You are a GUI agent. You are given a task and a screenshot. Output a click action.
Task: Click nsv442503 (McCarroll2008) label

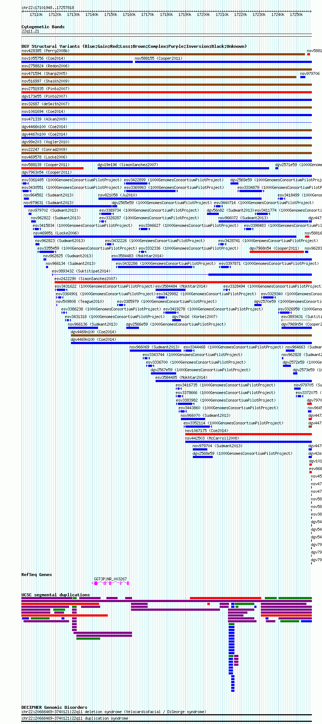tap(212, 438)
